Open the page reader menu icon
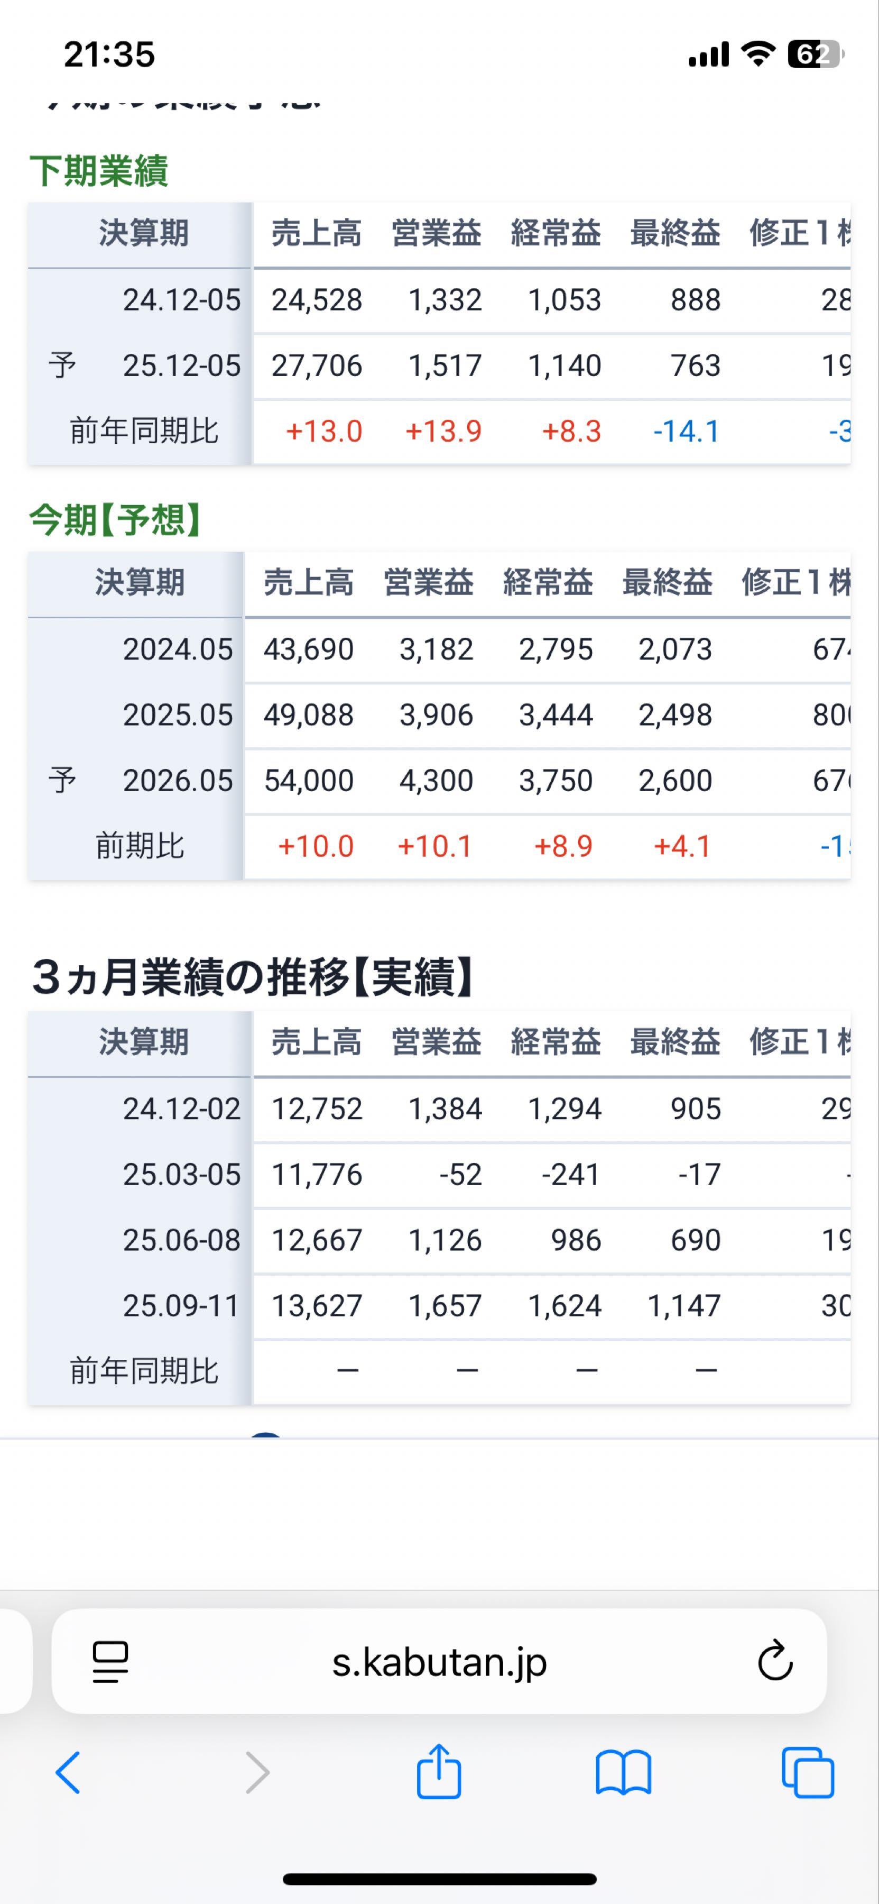 (x=110, y=1662)
